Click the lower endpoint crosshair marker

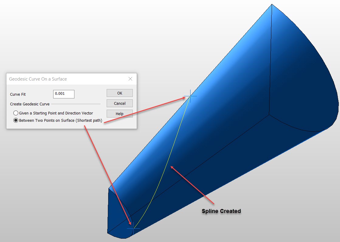coord(133,229)
